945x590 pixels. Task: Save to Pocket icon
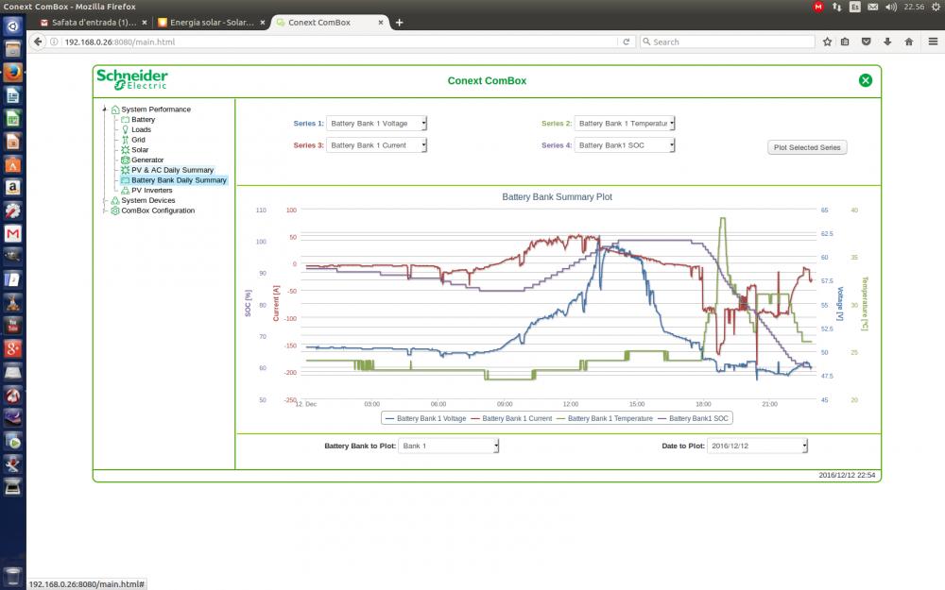point(866,42)
